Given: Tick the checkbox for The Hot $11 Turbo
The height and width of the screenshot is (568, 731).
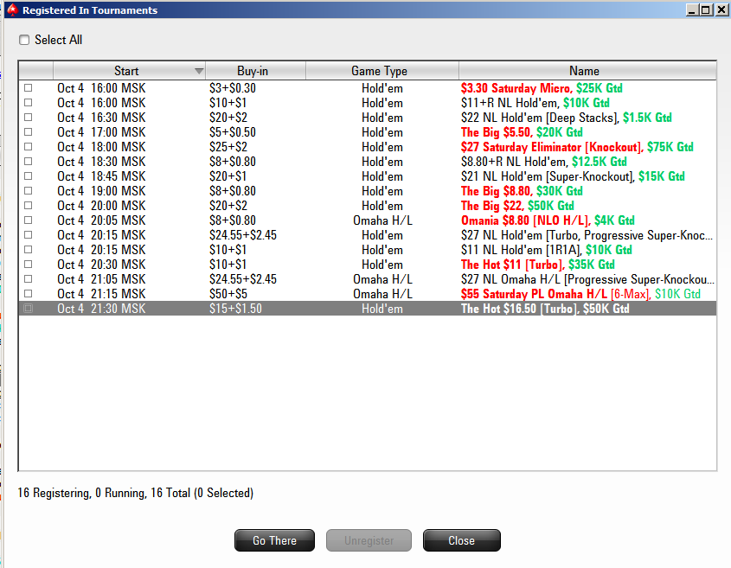Looking at the screenshot, I should click(x=29, y=265).
